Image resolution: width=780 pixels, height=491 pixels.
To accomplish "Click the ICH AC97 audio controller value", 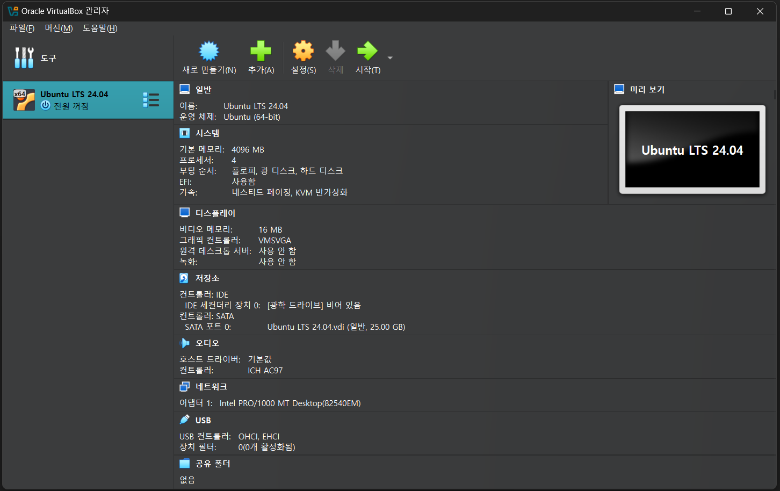I will click(x=265, y=370).
